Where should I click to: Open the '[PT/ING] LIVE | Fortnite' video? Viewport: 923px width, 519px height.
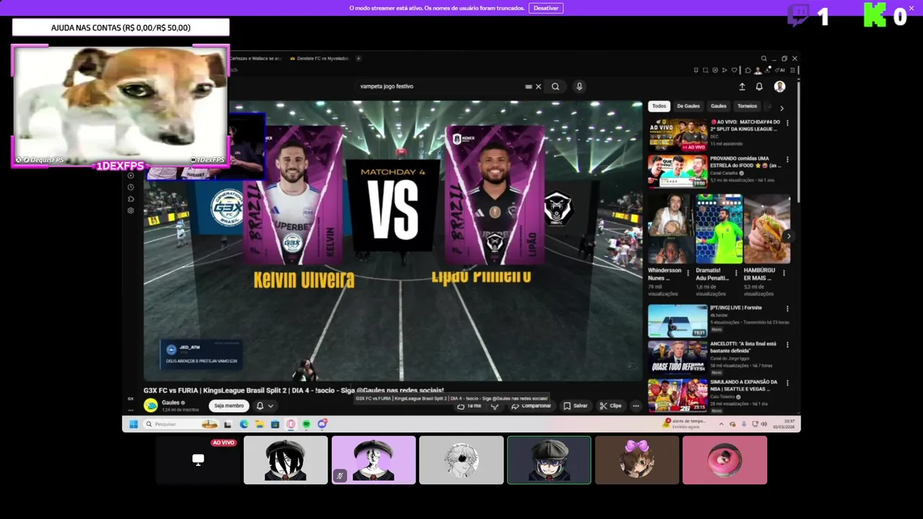(677, 321)
